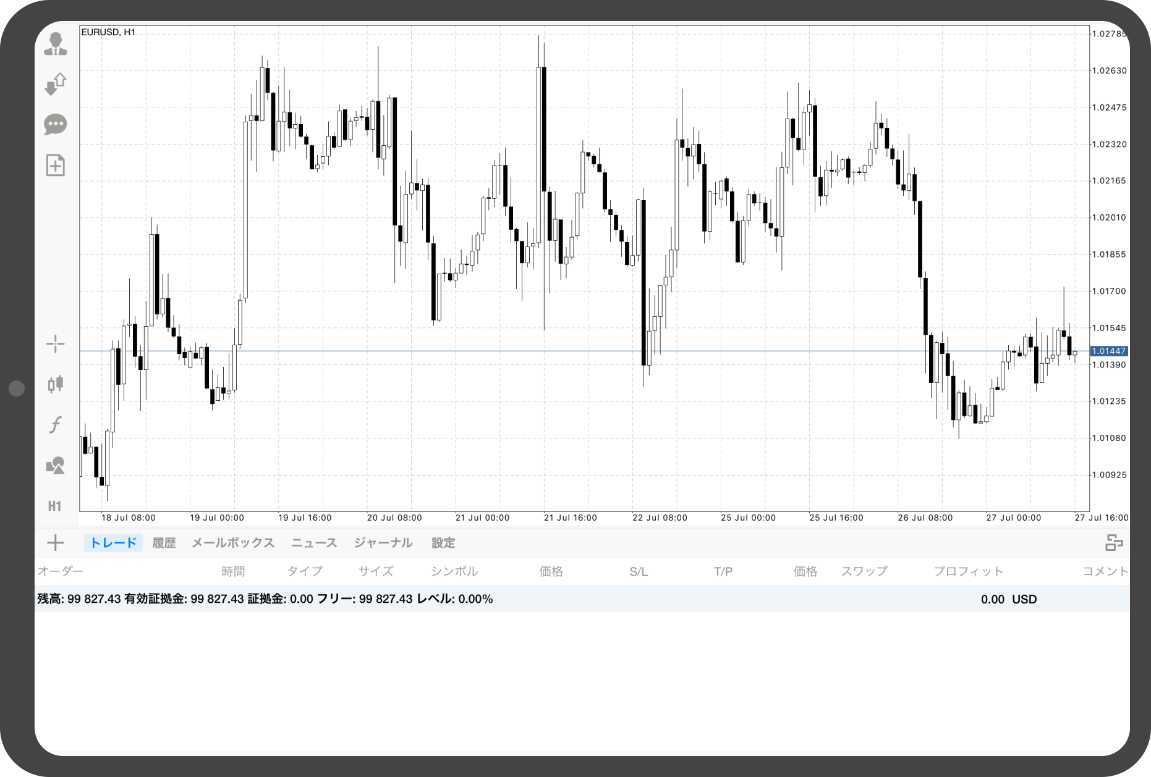Sort by the S/L column header
The height and width of the screenshot is (777, 1151).
pyautogui.click(x=639, y=572)
